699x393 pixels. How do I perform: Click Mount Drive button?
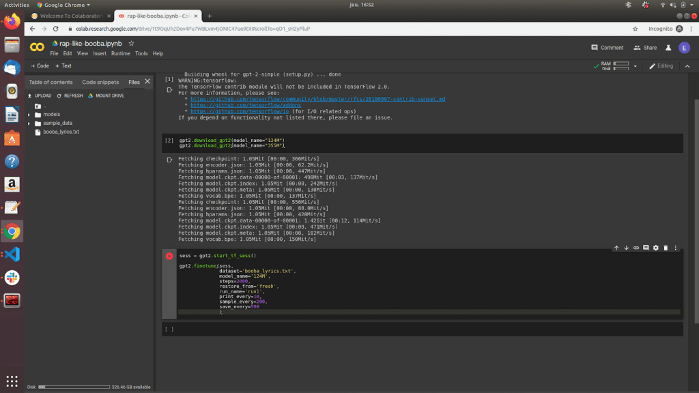coord(106,96)
